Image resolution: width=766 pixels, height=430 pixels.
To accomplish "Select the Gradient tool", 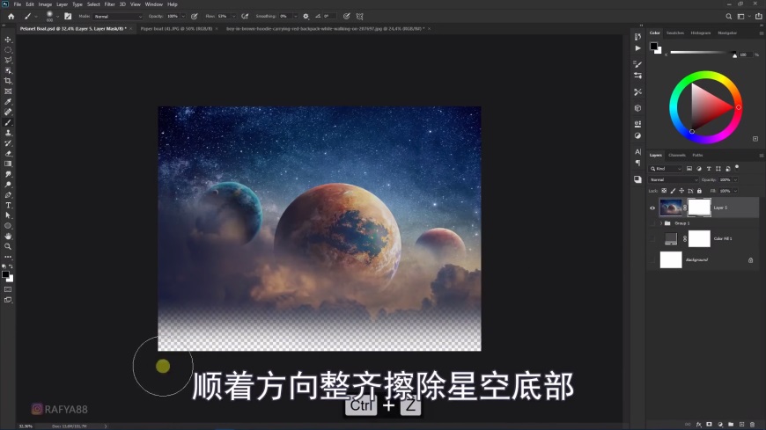I will [8, 164].
